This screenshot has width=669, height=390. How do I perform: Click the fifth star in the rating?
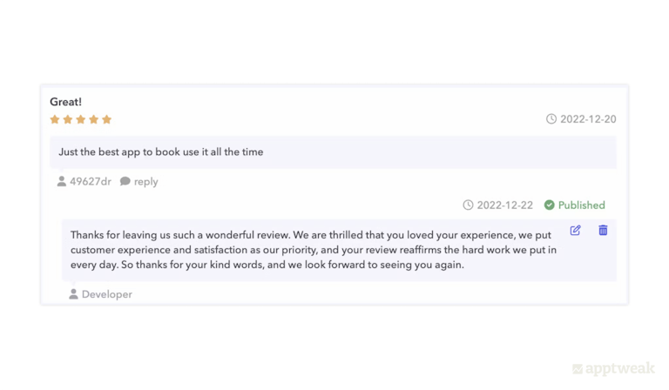tap(107, 119)
